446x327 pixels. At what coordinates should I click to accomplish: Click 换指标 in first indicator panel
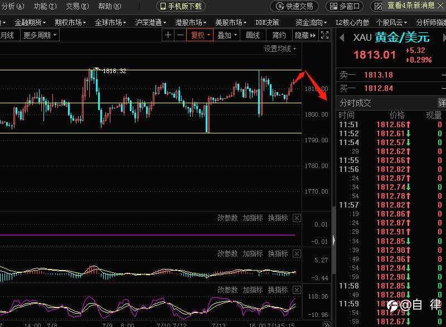(x=278, y=218)
